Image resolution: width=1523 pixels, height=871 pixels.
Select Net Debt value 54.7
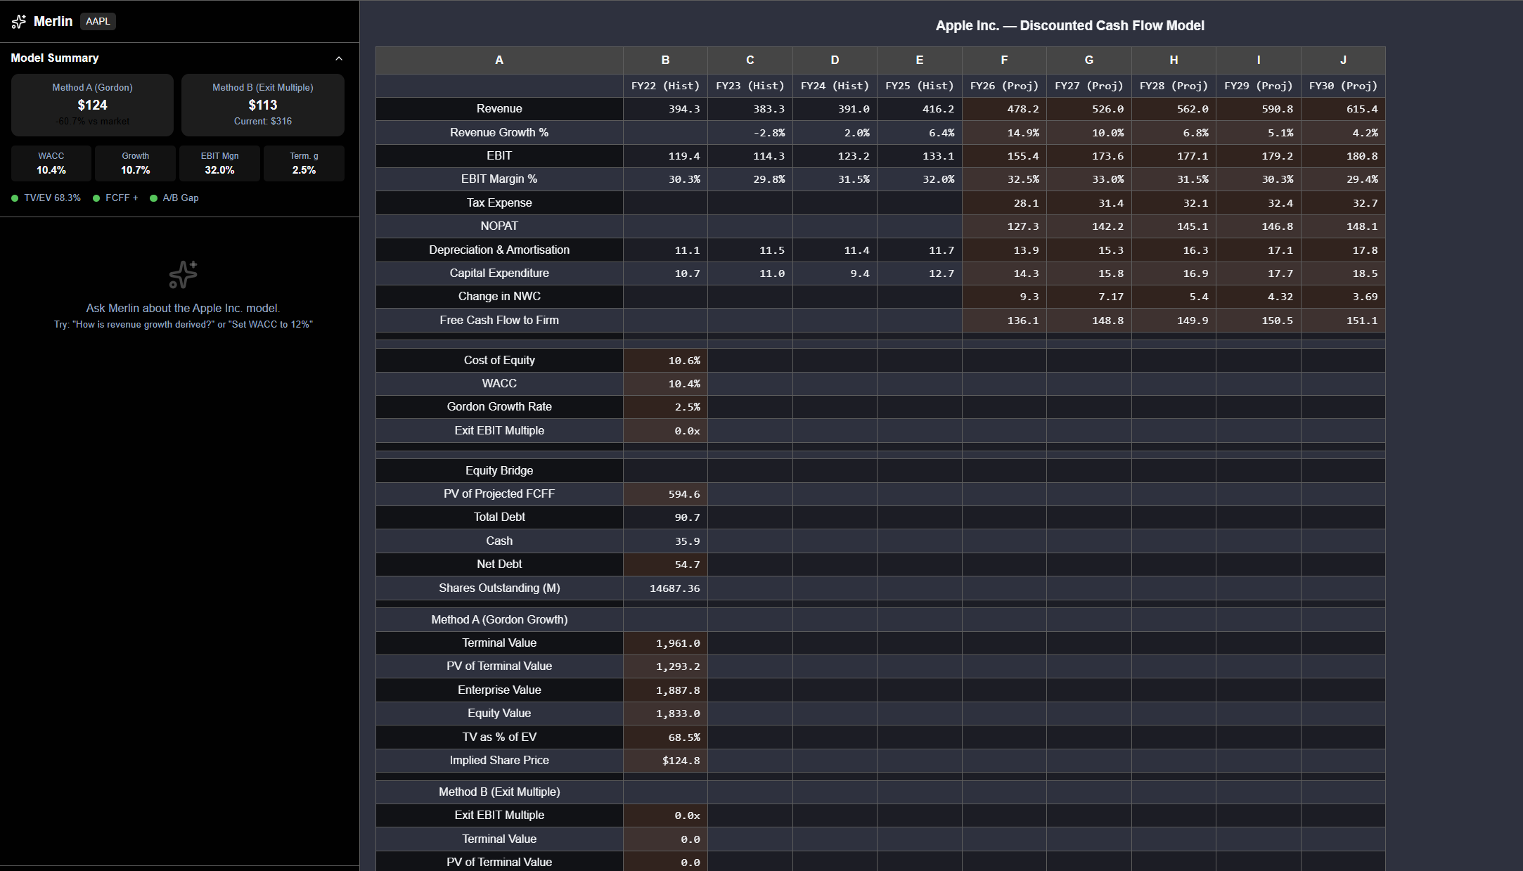[x=665, y=564]
